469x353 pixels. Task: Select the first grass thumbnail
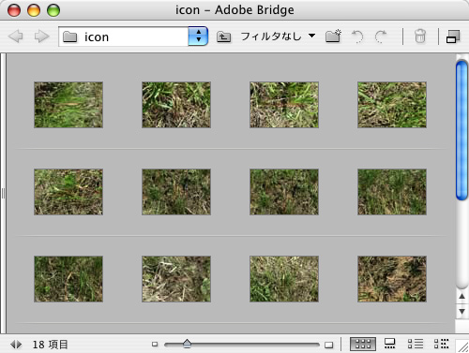pos(68,105)
